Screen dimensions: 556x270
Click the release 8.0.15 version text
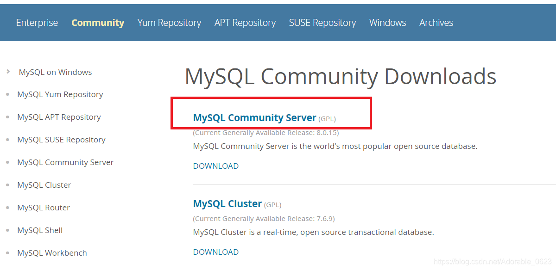(266, 133)
